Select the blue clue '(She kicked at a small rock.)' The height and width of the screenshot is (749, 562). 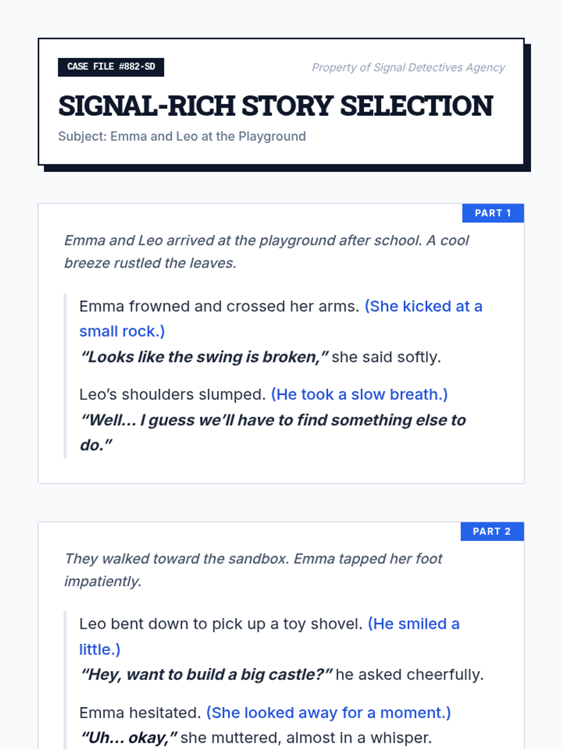pos(281,319)
